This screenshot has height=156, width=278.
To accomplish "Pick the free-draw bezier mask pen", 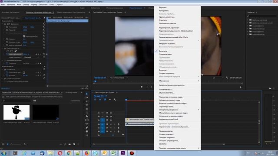I will 16,51.
